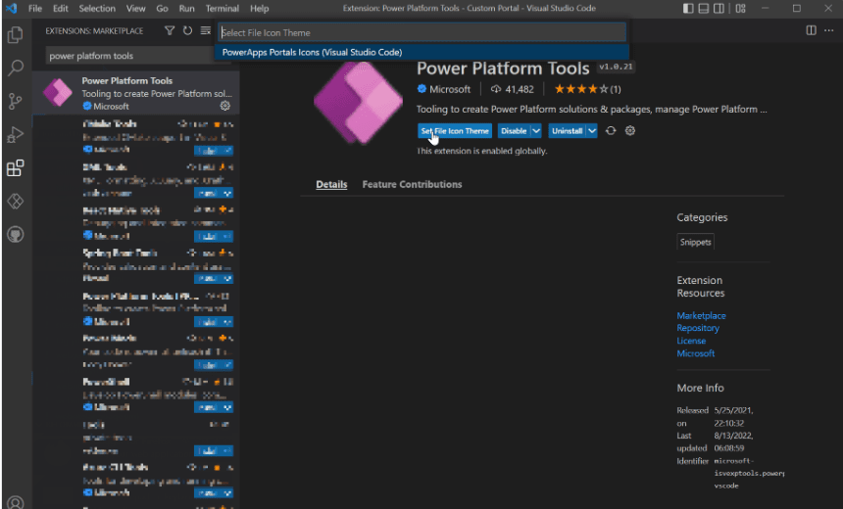
Task: Open manage gear for Power Platform Tools list item
Action: tap(225, 106)
